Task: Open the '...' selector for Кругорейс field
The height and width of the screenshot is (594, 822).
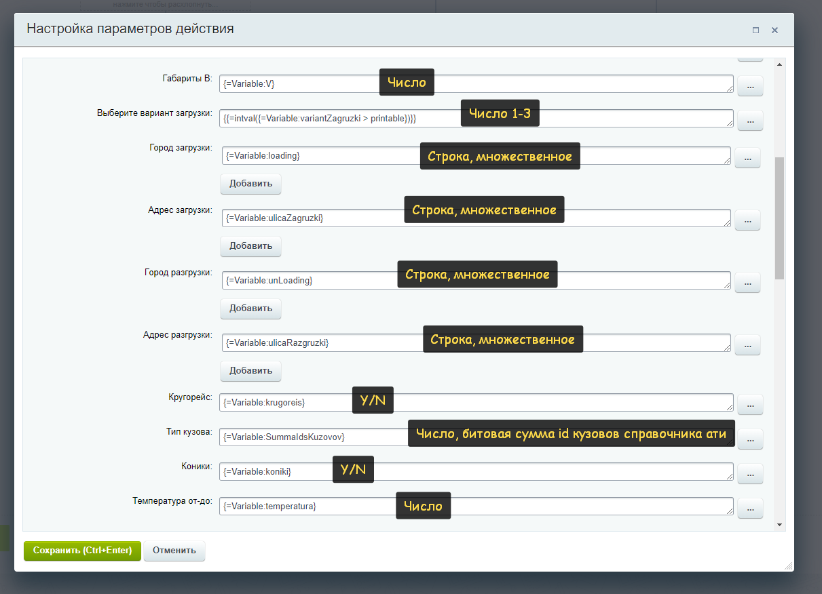Action: coord(750,405)
